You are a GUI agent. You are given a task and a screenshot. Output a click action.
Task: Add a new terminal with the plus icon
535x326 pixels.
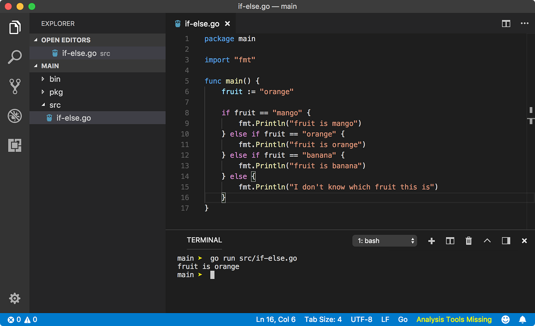pyautogui.click(x=431, y=240)
